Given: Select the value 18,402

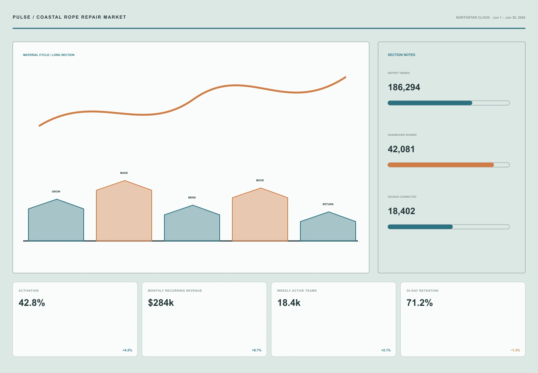Looking at the screenshot, I should click(402, 211).
